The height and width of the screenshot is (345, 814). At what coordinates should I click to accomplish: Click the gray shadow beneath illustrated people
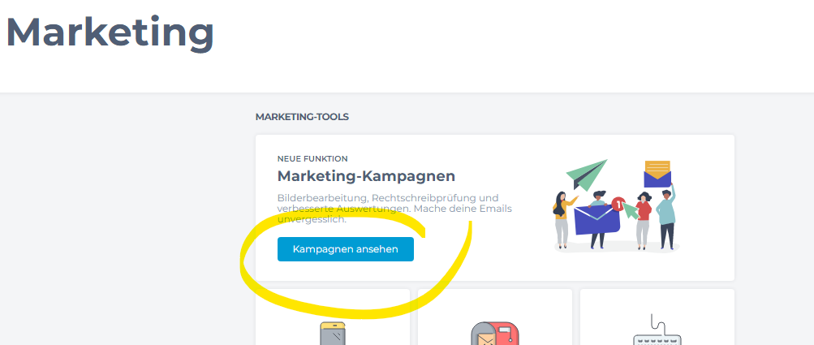(617, 249)
